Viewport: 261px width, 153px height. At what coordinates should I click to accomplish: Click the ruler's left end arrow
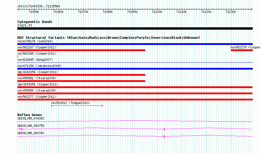pyautogui.click(x=18, y=9)
